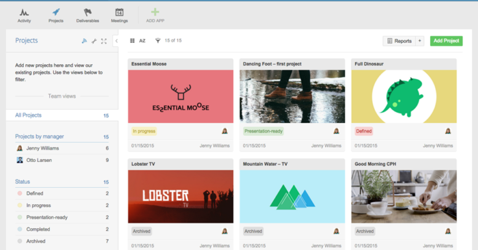The height and width of the screenshot is (250, 478).
Task: Open the Full Dinosaur project image
Action: 404,97
